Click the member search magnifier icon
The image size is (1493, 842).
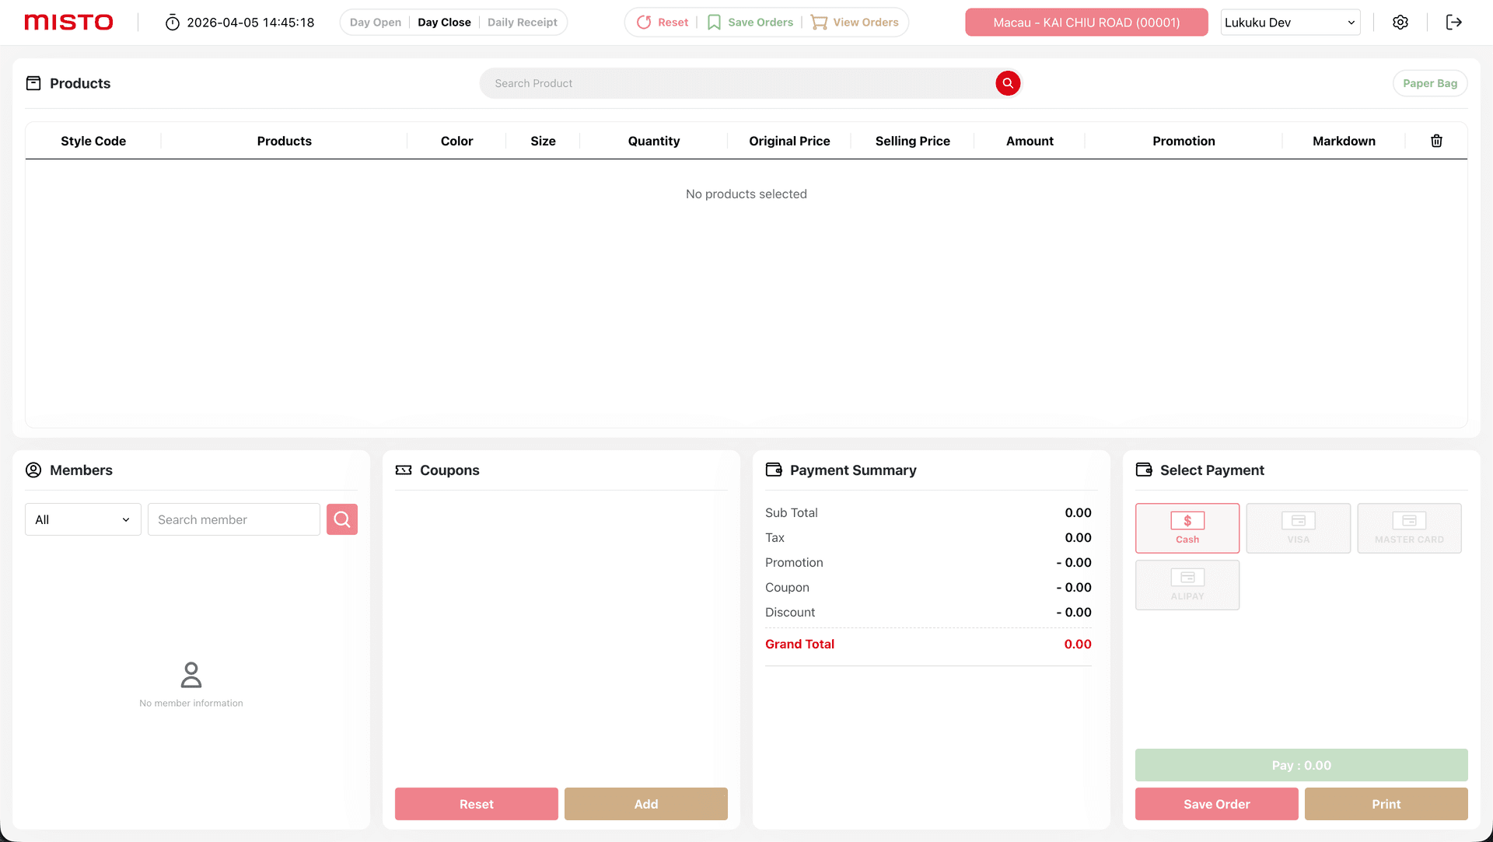[x=342, y=519]
